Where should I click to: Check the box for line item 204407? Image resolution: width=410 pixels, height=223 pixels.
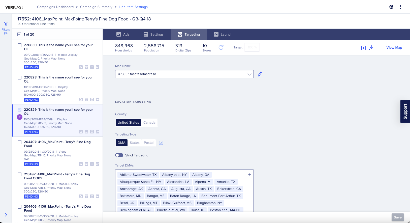(19, 142)
